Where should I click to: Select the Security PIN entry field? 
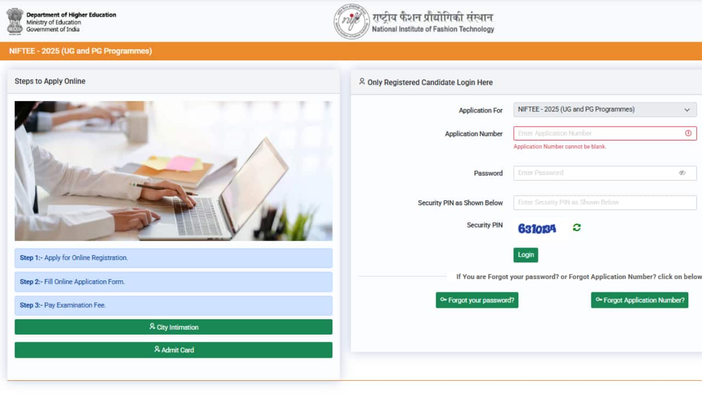coord(605,202)
